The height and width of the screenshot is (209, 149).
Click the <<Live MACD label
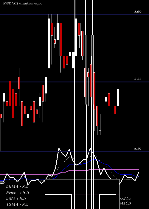(x=125, y=201)
